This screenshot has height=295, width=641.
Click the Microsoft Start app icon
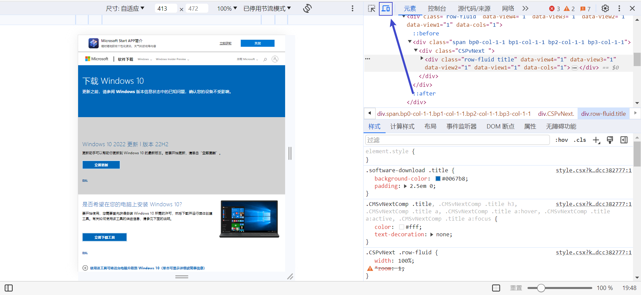93,43
